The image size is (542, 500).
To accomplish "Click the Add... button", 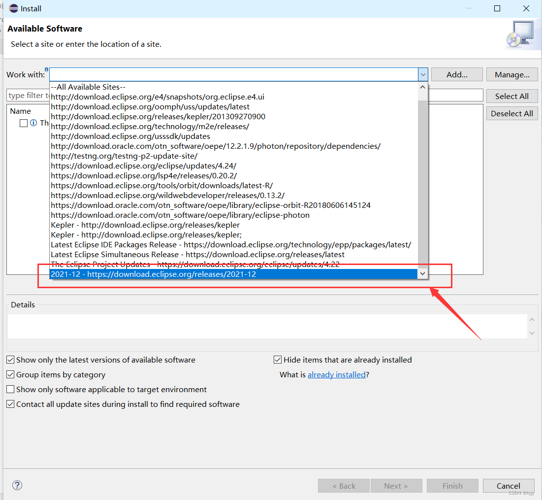I will [x=456, y=74].
